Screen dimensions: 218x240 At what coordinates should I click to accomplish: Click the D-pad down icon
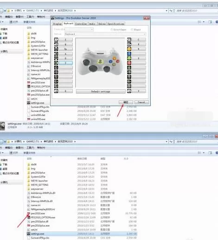click(x=56, y=58)
